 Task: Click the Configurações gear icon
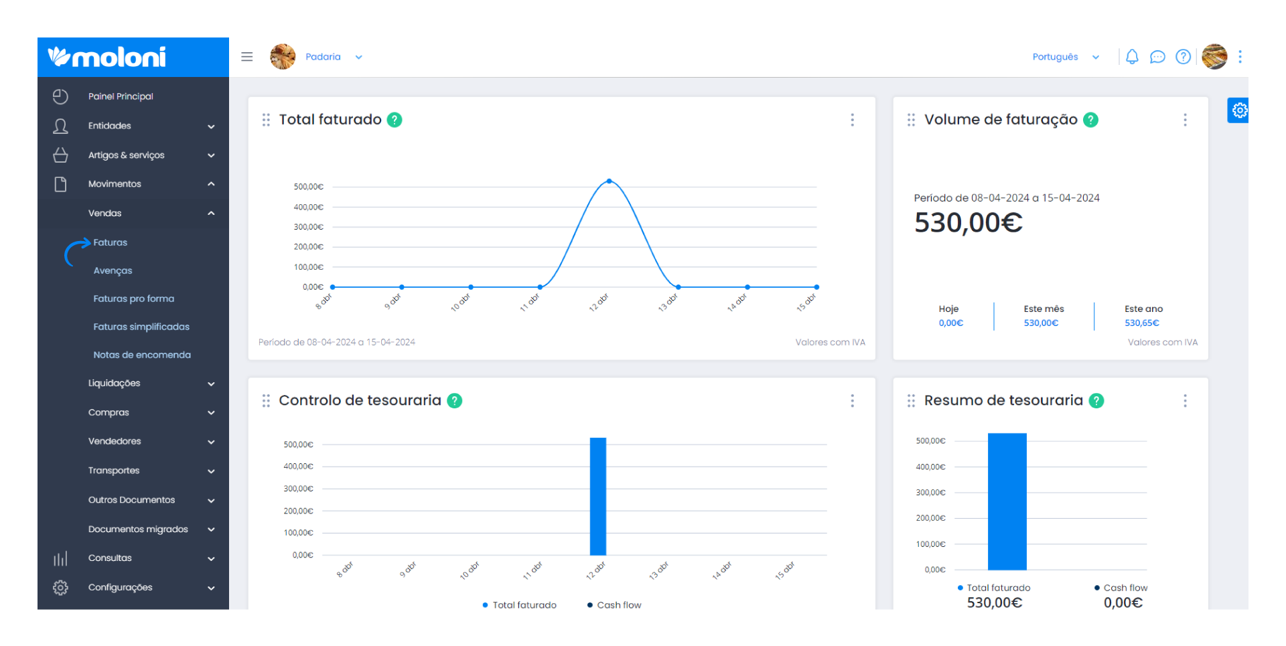60,588
